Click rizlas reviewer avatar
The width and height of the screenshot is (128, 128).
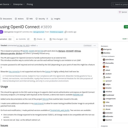click(104, 102)
